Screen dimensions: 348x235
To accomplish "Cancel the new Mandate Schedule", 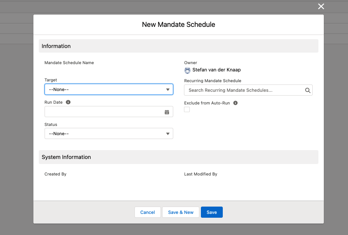I will [x=147, y=212].
